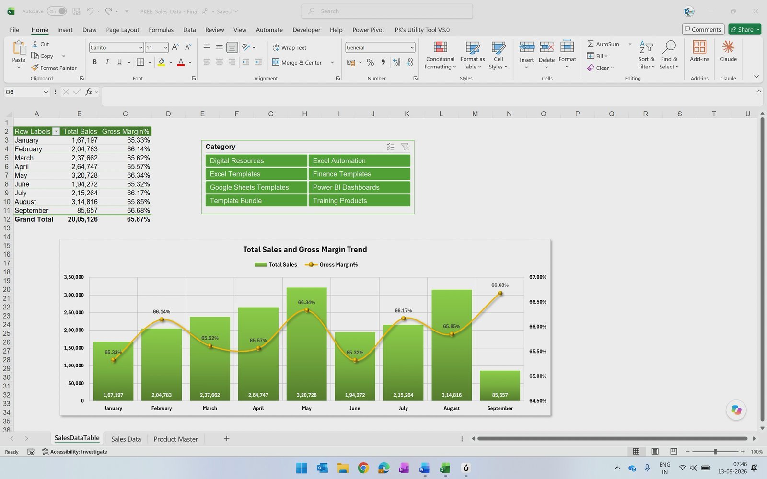Click the Insert cells icon
The width and height of the screenshot is (767, 479).
point(526,47)
